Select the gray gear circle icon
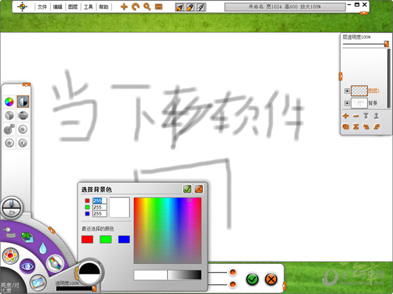Viewport: 393px width, 294px height. 9,142
